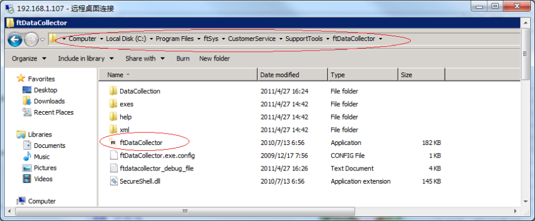Viewport: 535px width, 221px height.
Task: Click the Libraries icon in navigation pane
Action: click(21, 134)
